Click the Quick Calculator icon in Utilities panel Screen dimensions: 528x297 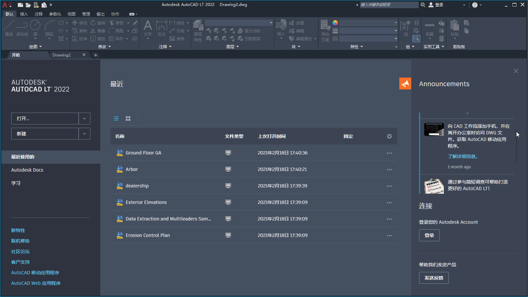click(442, 39)
